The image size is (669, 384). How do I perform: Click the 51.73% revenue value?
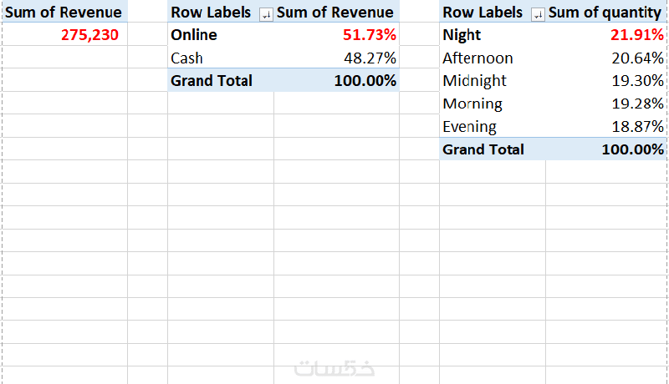click(369, 35)
